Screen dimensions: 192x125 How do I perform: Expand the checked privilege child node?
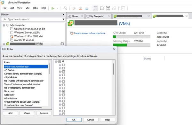point(60,91)
